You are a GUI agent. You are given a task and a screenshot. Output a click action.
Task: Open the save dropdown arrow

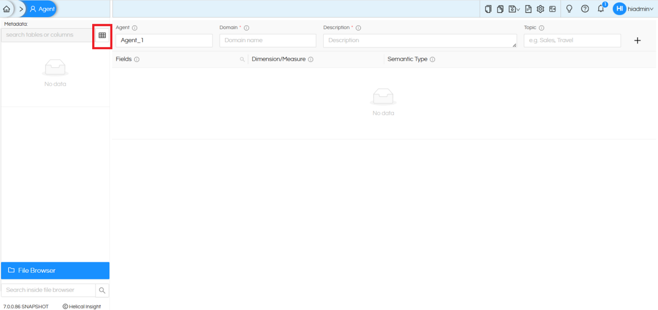[x=518, y=10]
